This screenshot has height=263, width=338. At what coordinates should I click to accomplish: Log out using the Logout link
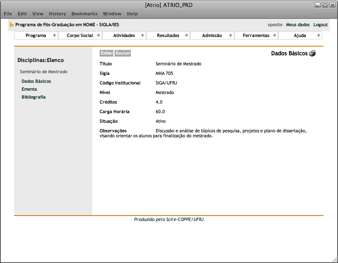coord(321,25)
